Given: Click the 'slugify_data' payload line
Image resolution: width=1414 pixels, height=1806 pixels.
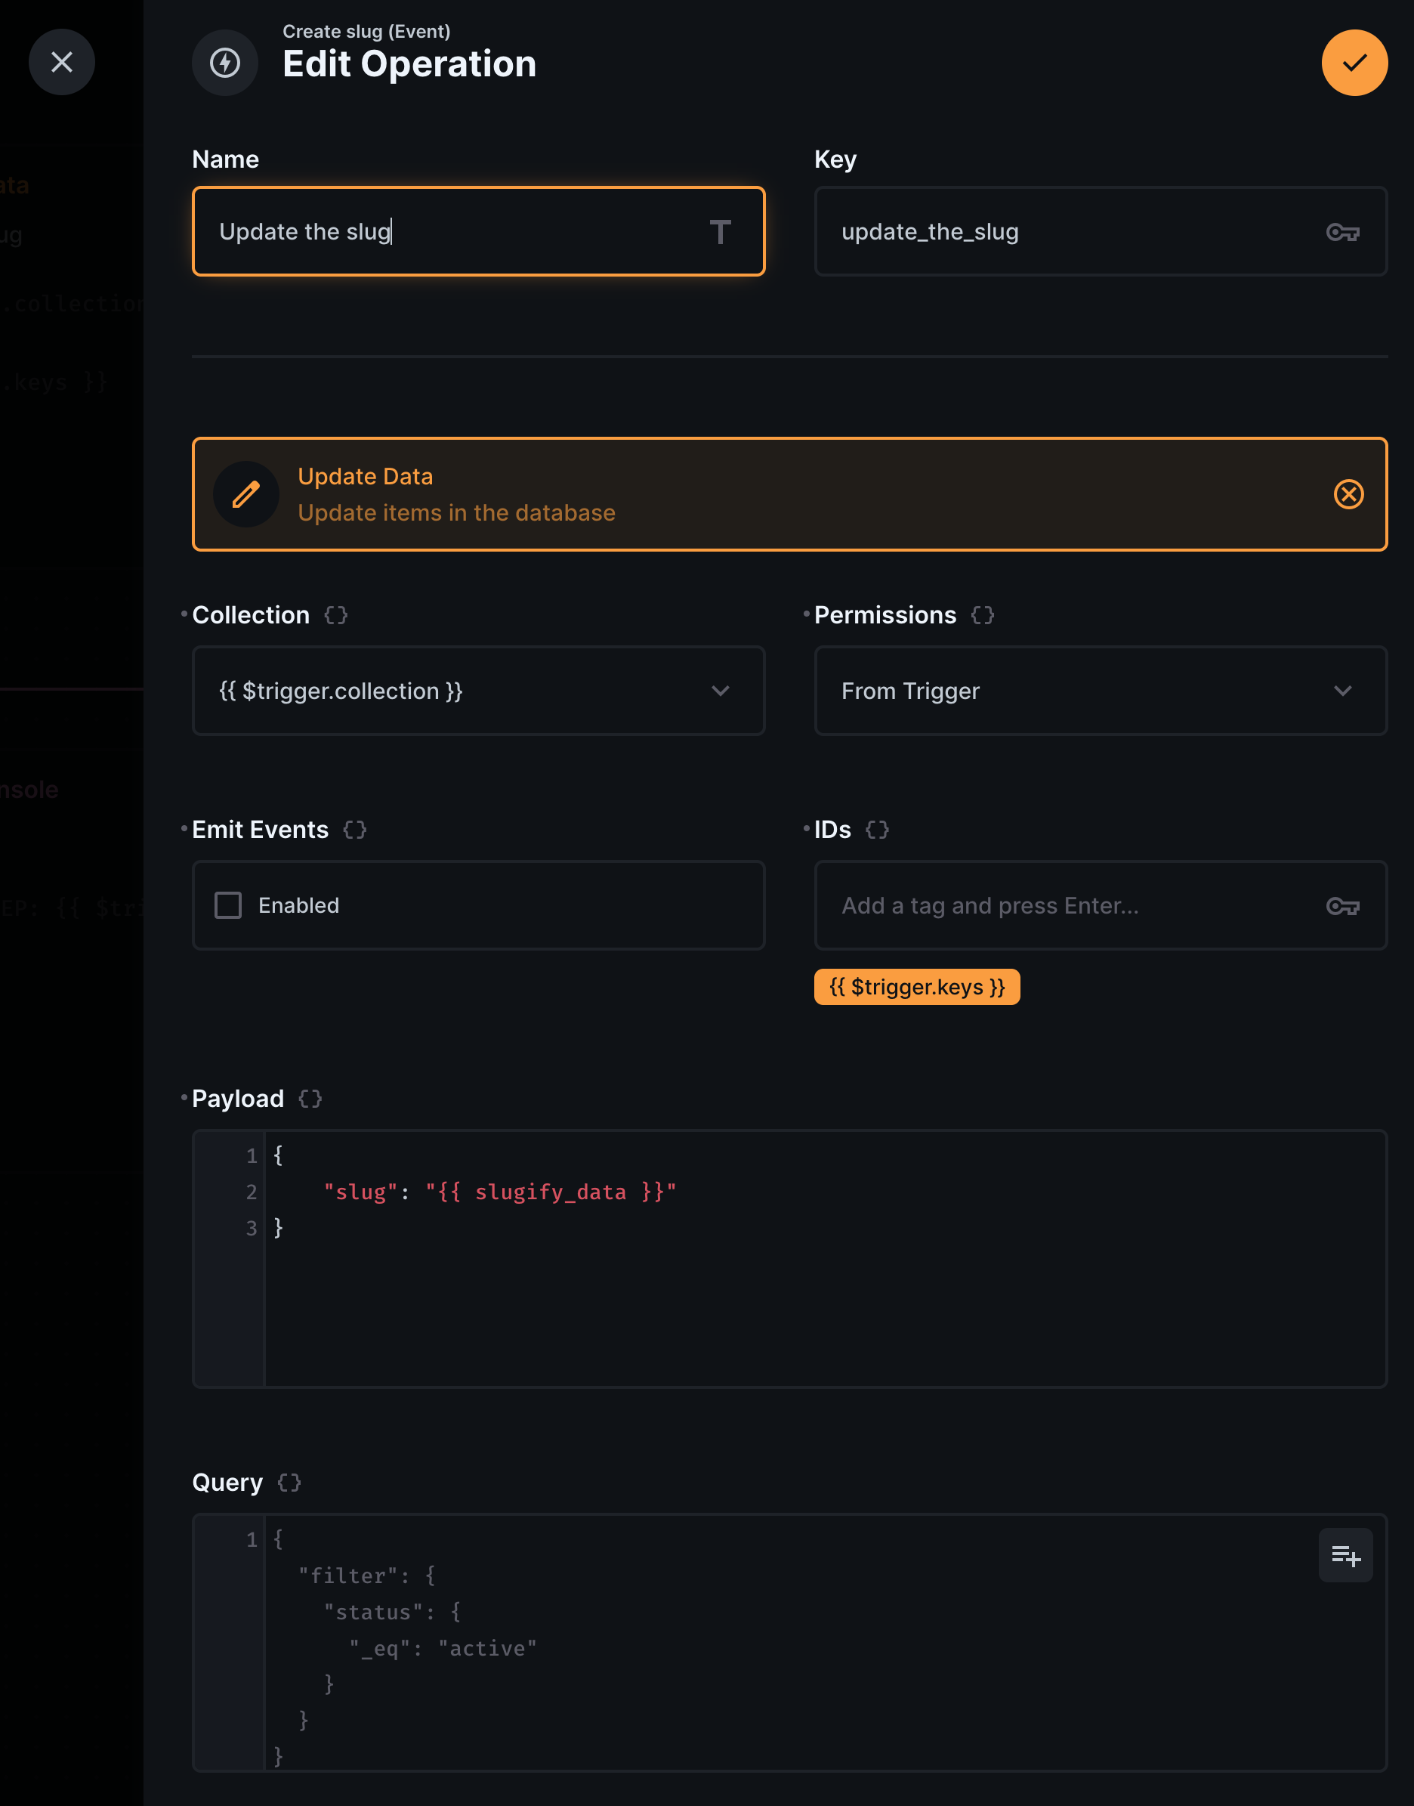Looking at the screenshot, I should [x=499, y=1192].
